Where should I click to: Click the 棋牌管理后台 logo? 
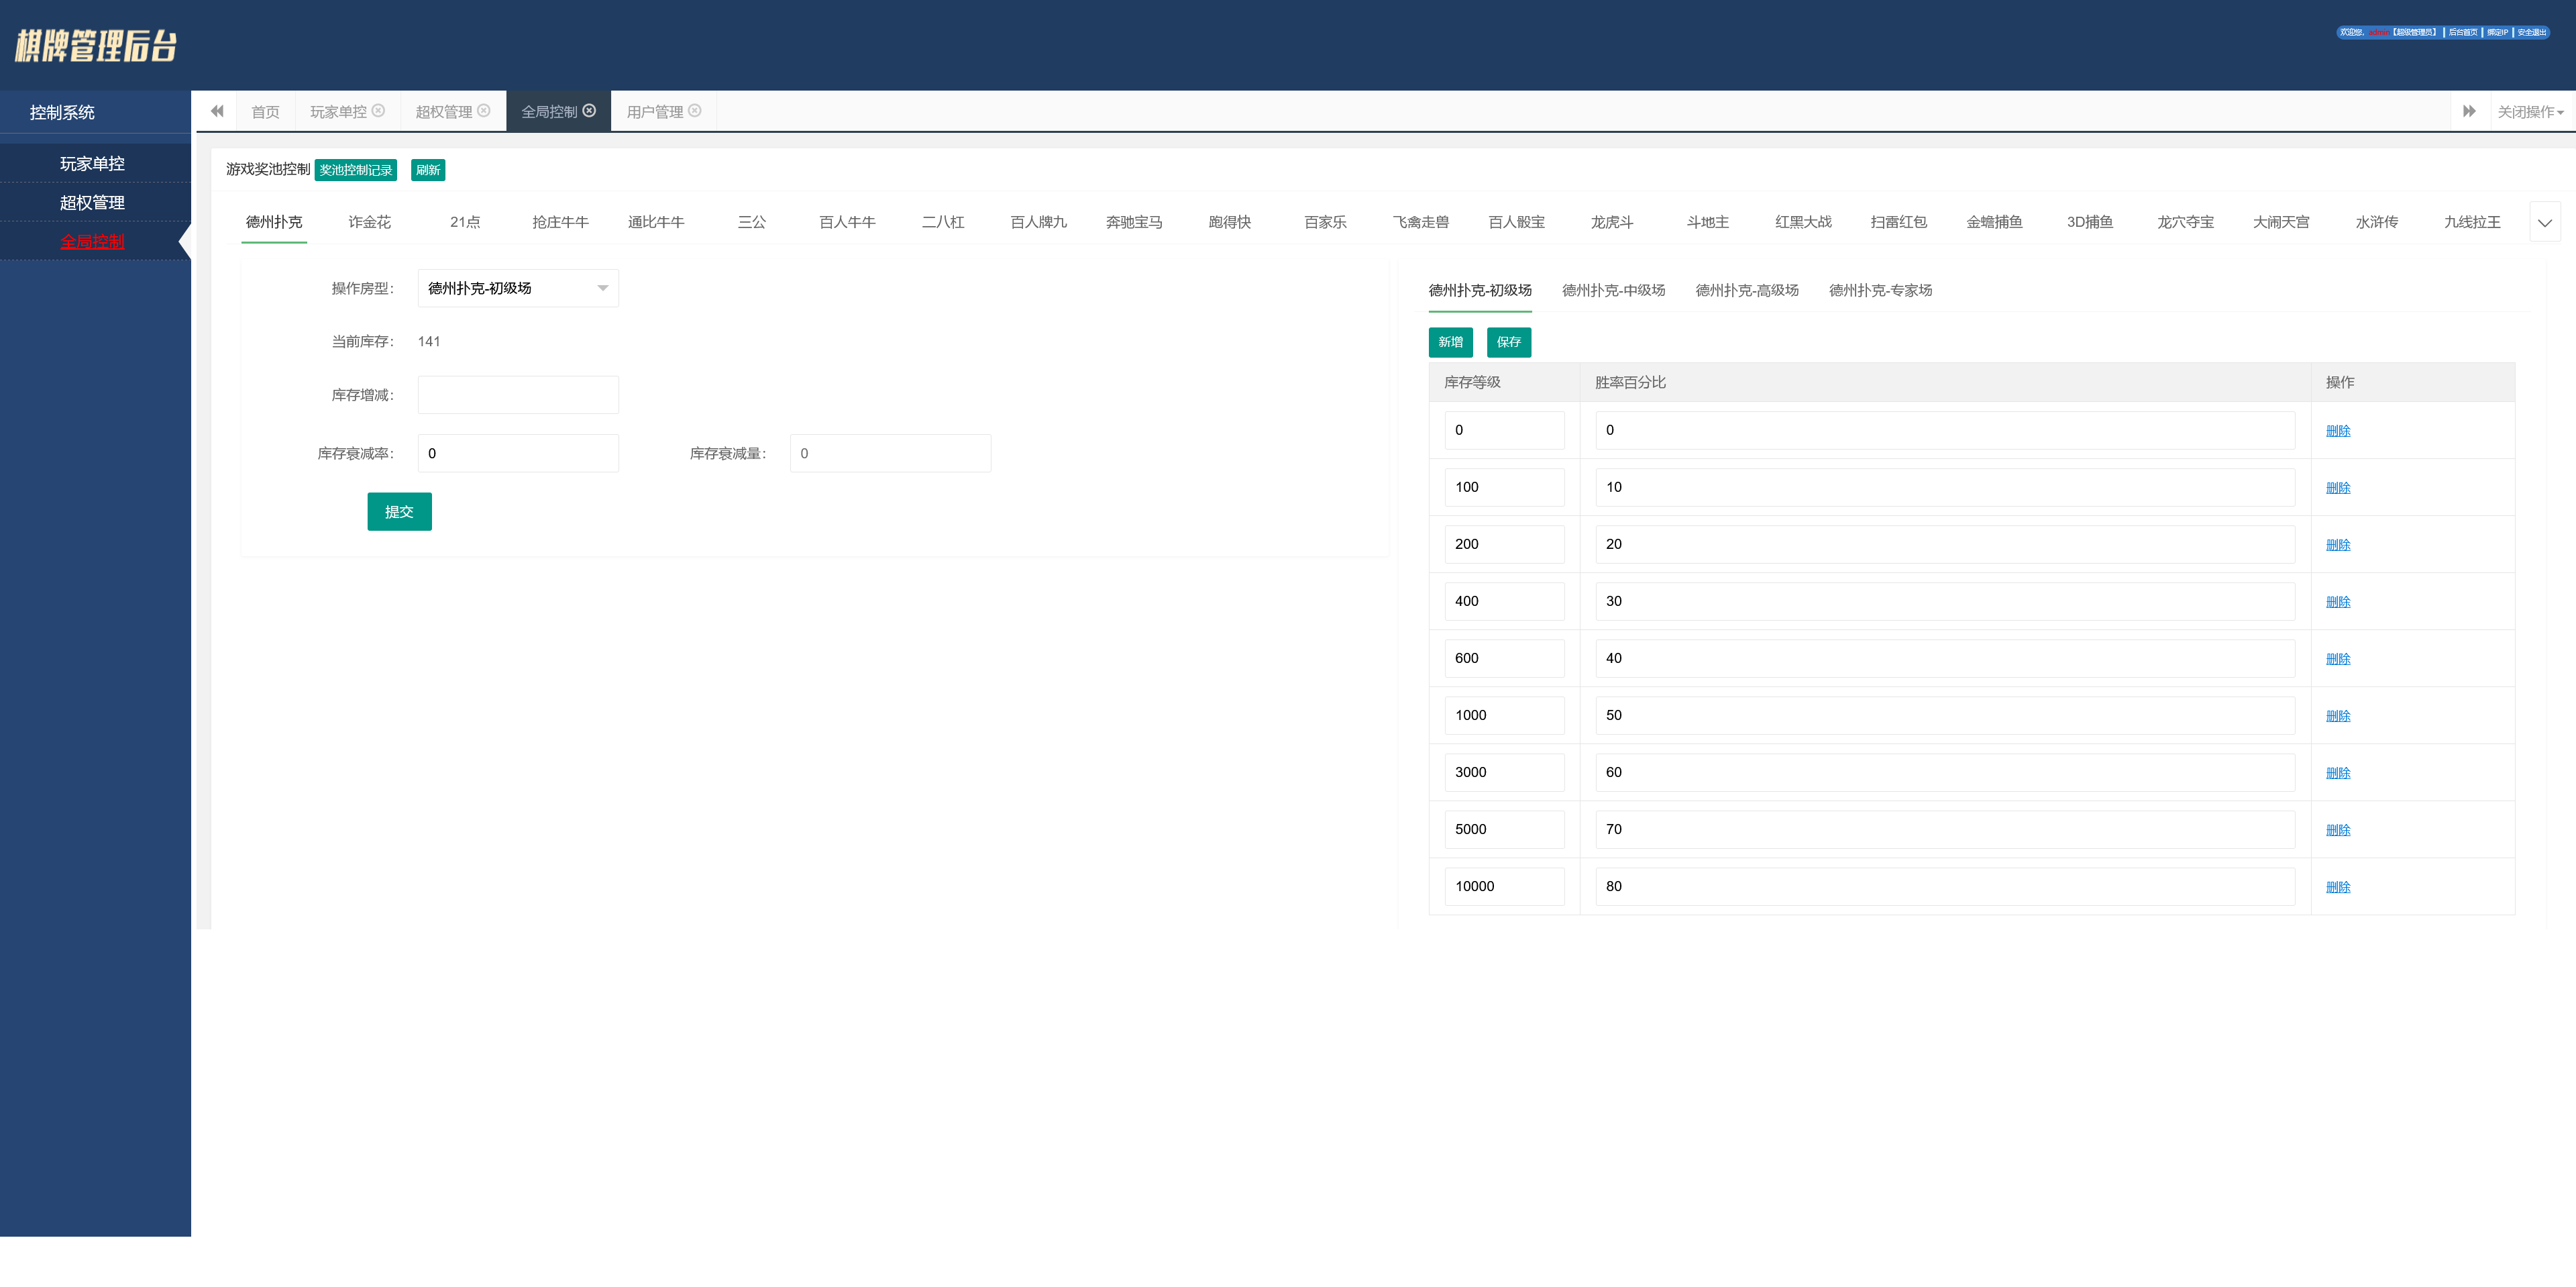coord(96,45)
